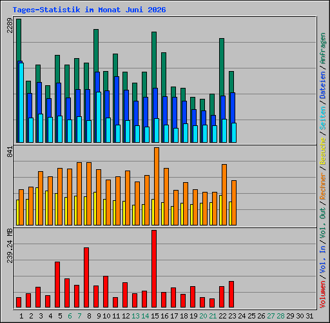
Task: Click the Besuche legend label
Action: (323, 151)
